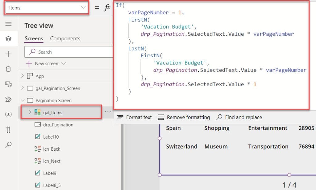Select icn_Back in tree view
Viewport: 316px width, 190px height.
[52, 149]
